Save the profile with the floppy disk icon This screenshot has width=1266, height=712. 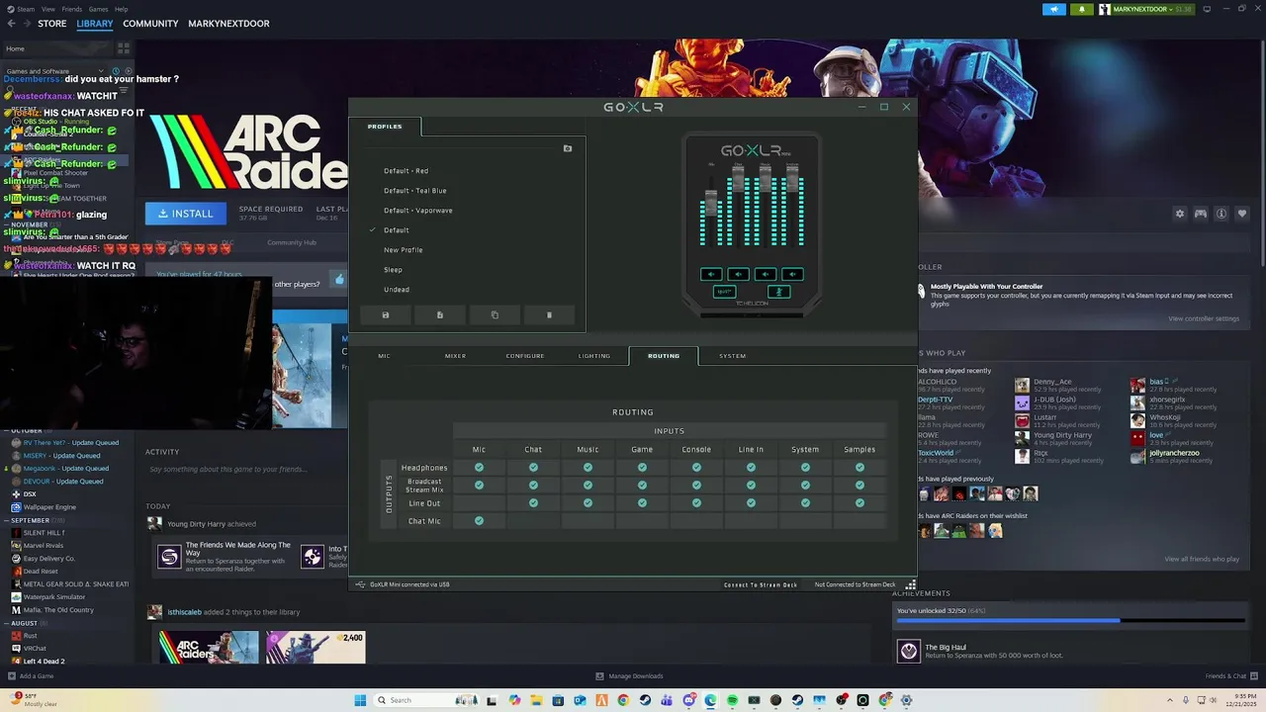[x=386, y=315]
